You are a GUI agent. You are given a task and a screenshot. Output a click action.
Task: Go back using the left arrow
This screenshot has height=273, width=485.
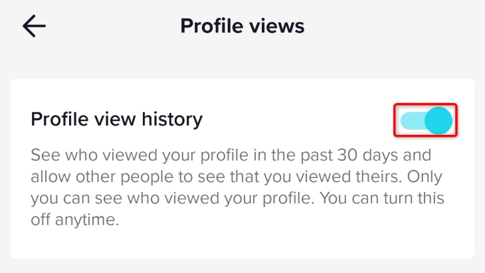[34, 26]
